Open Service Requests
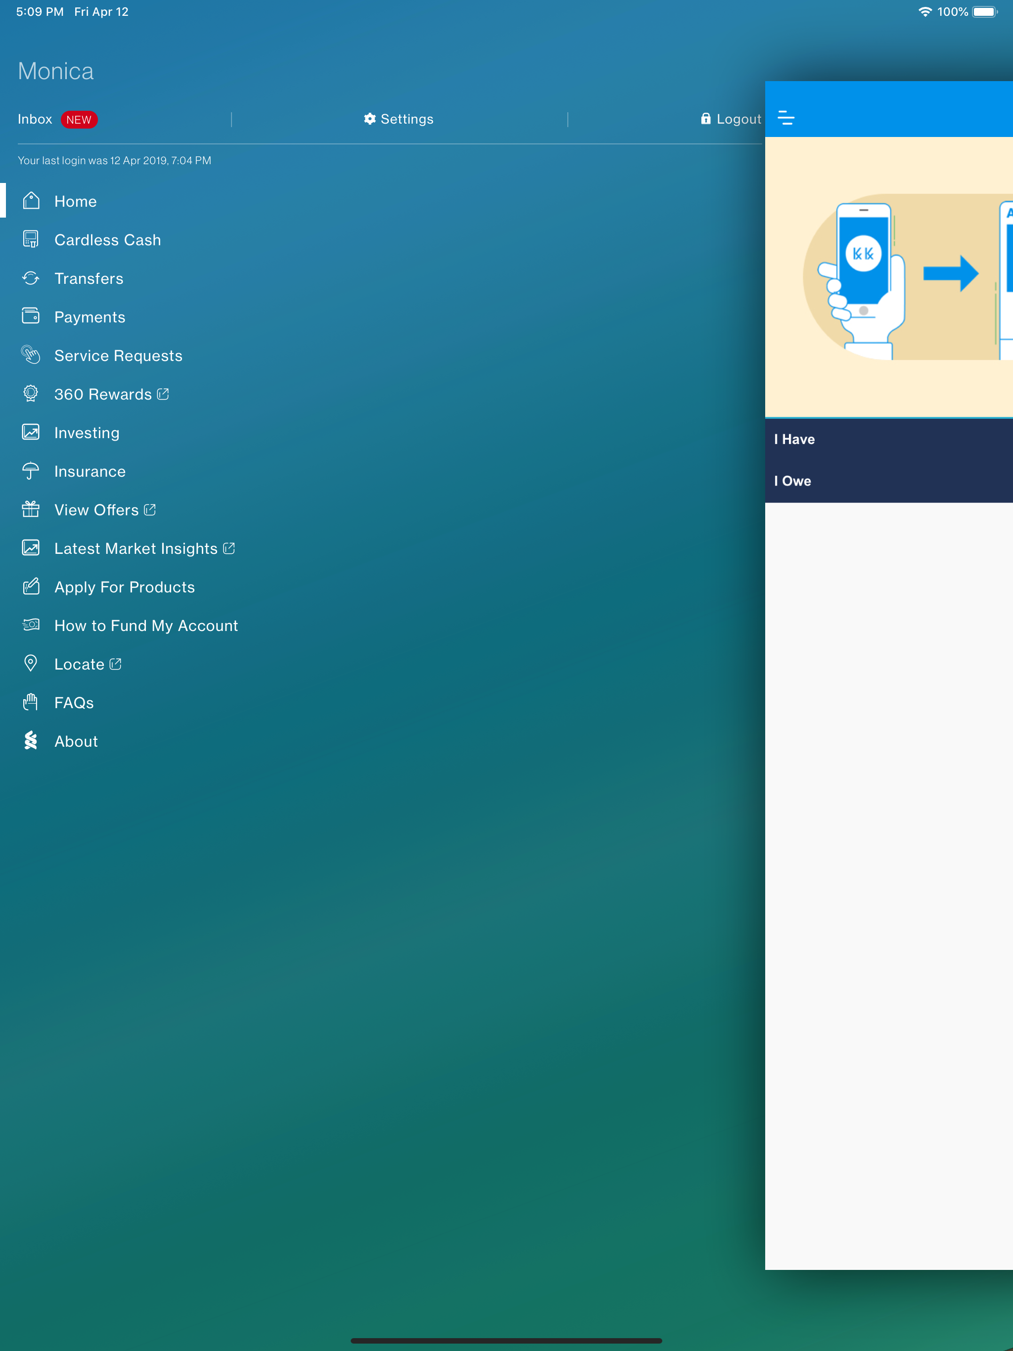 (119, 356)
